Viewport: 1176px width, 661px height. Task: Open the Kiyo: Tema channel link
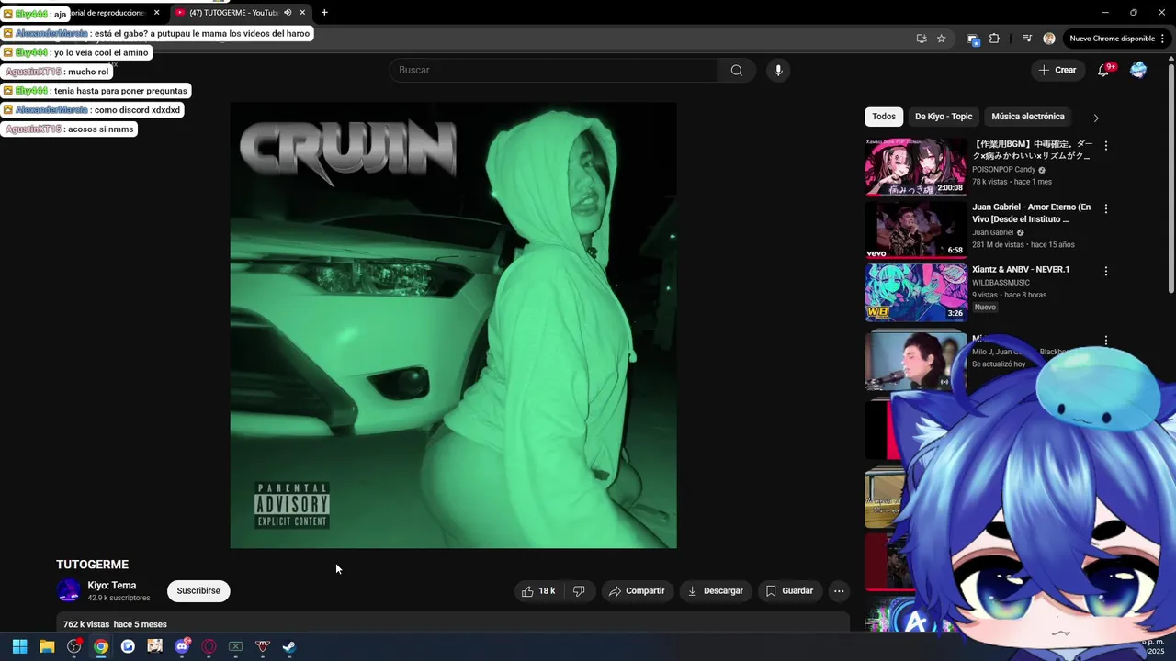click(x=112, y=586)
